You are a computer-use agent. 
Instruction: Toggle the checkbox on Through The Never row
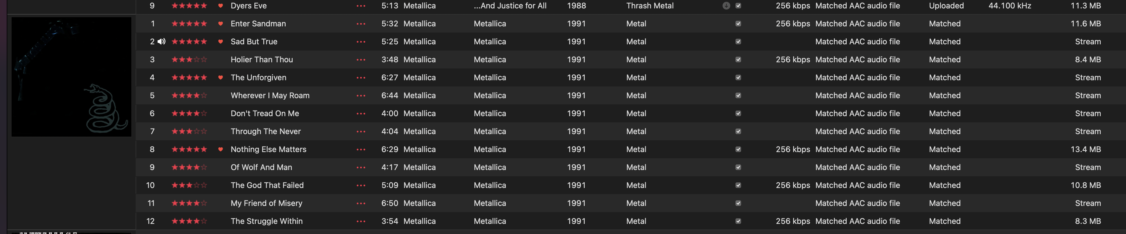pyautogui.click(x=738, y=131)
